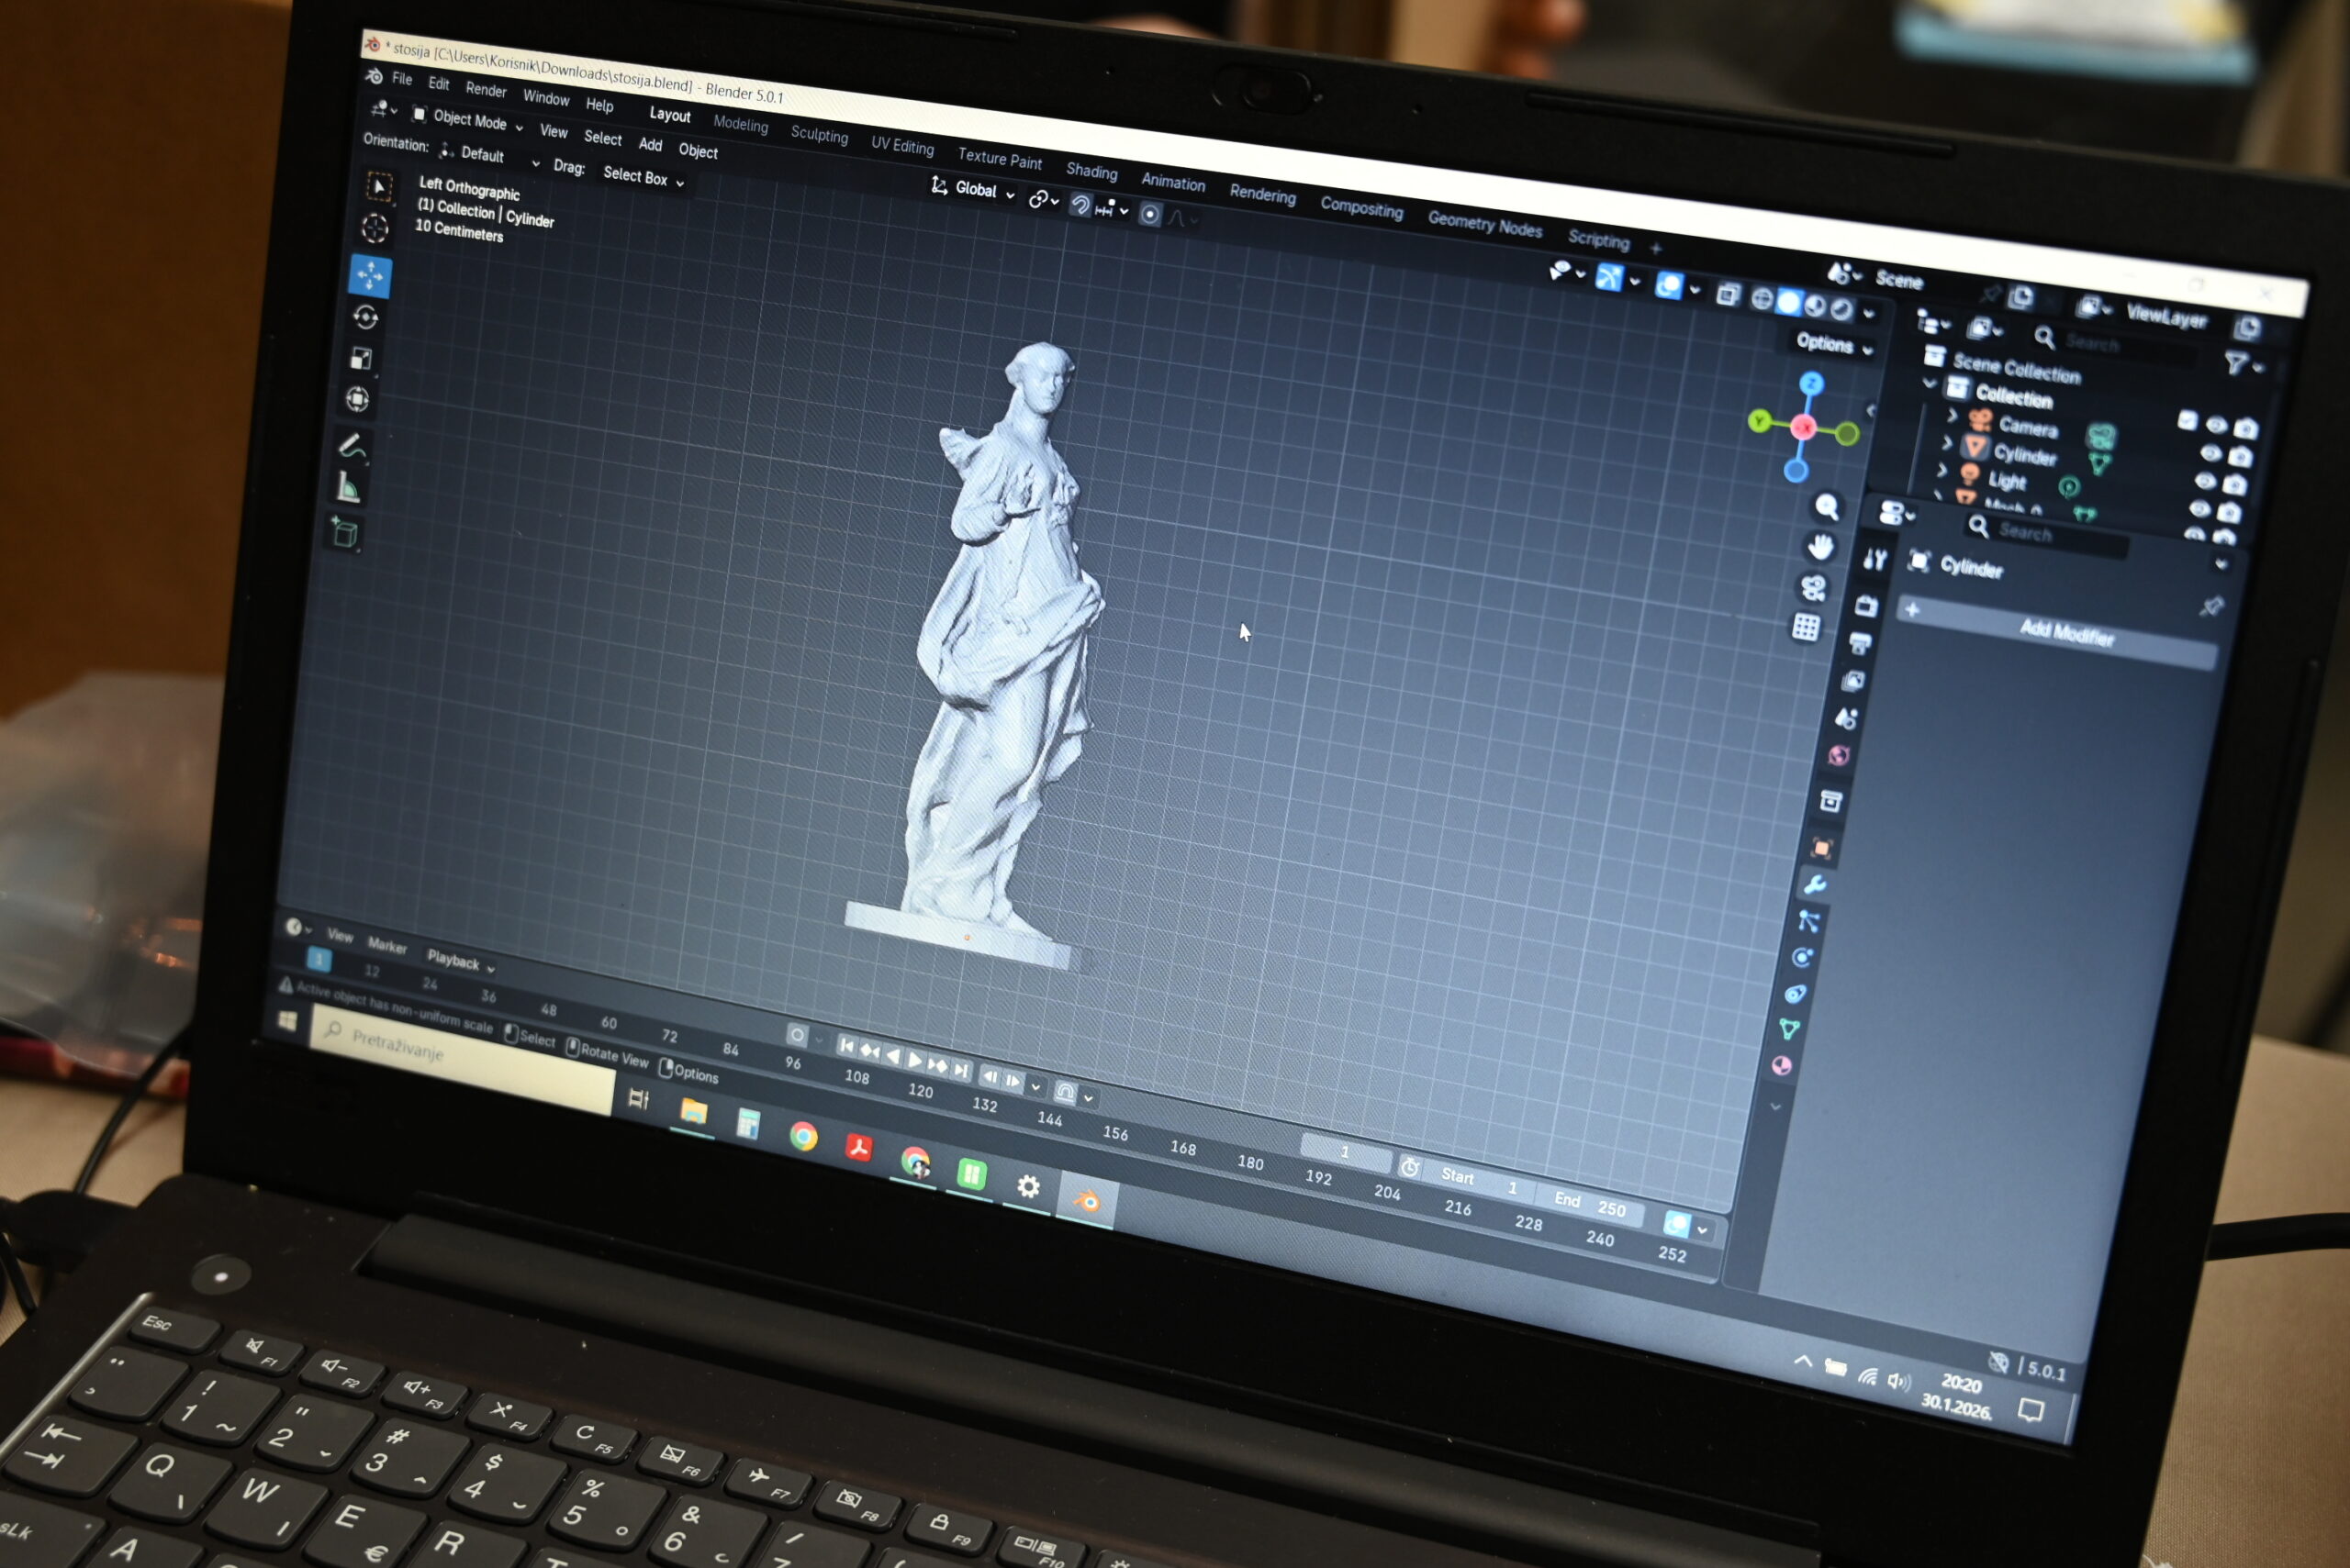2350x1568 pixels.
Task: Select the Measure tool
Action: (348, 488)
